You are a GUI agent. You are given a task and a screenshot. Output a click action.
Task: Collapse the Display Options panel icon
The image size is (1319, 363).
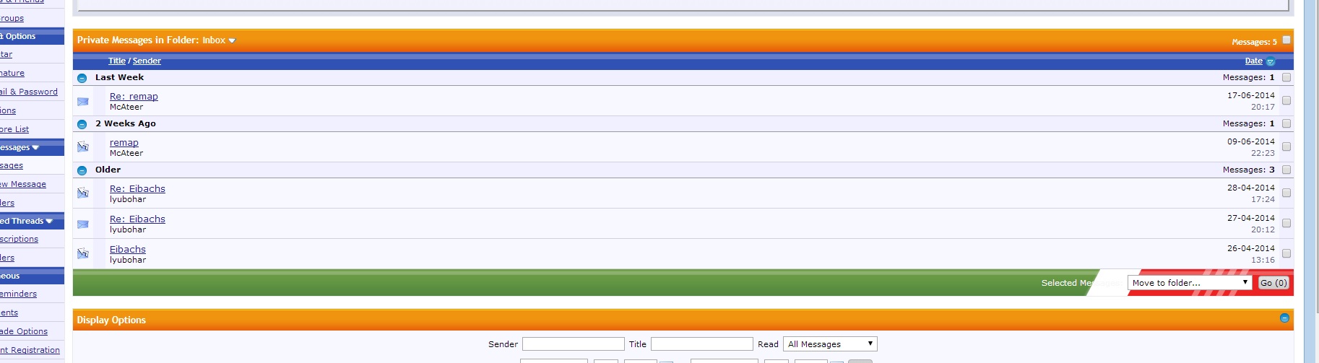tap(1284, 318)
